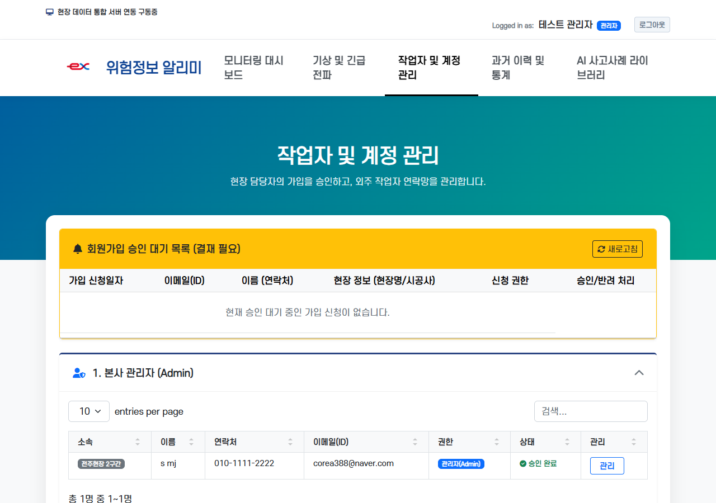
Task: Click the bell icon in approval list header
Action: point(78,249)
